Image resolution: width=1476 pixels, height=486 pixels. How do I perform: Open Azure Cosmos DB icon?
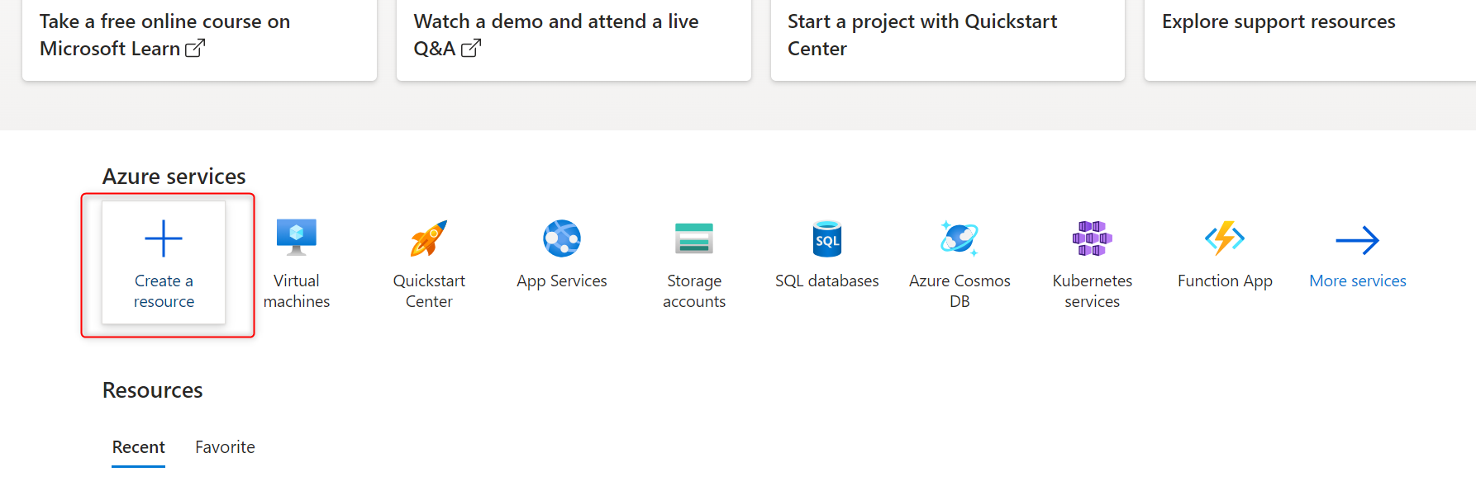[x=959, y=238]
